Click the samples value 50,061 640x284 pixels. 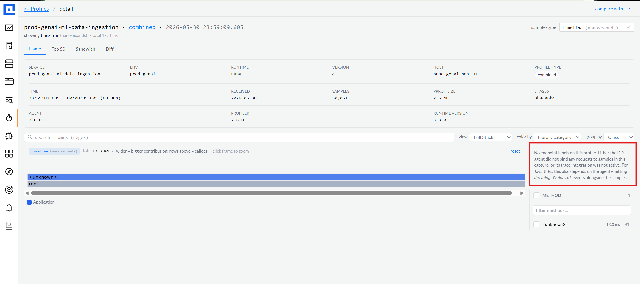click(340, 98)
